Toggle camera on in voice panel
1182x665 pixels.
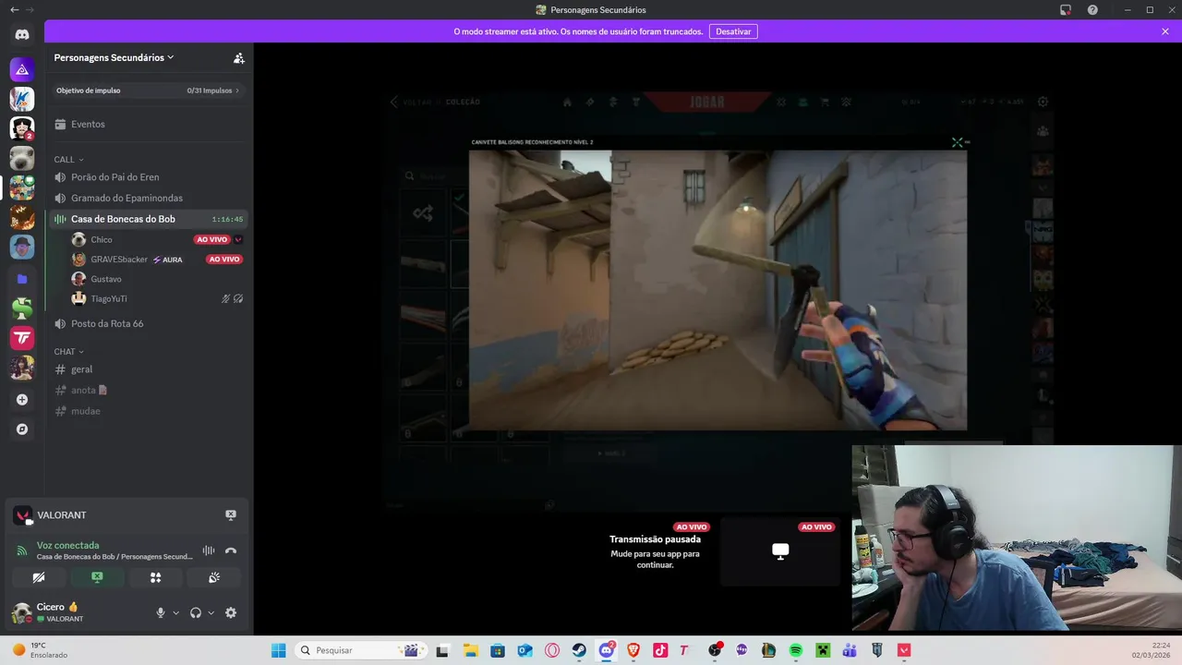click(39, 577)
